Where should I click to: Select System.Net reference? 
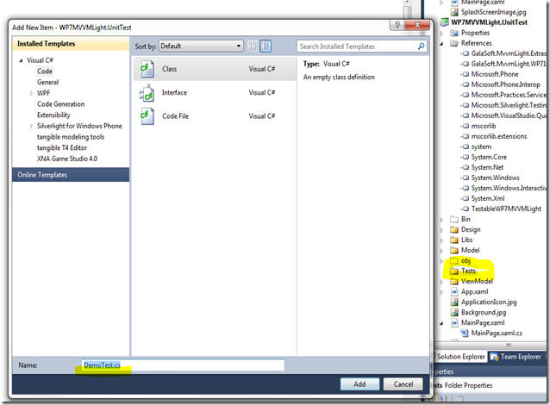tap(487, 168)
